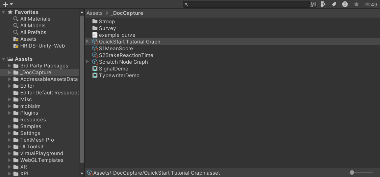Select the XRI folder
Image resolution: width=380 pixels, height=177 pixels.
click(x=24, y=174)
